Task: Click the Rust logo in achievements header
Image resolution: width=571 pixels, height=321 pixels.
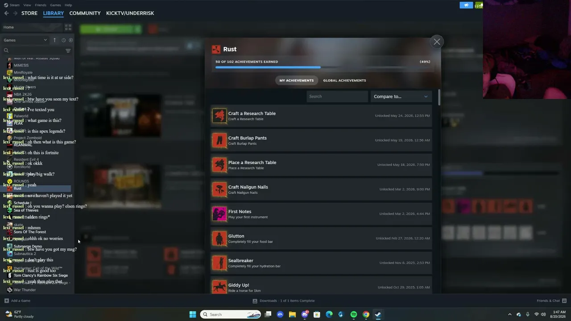Action: click(216, 49)
